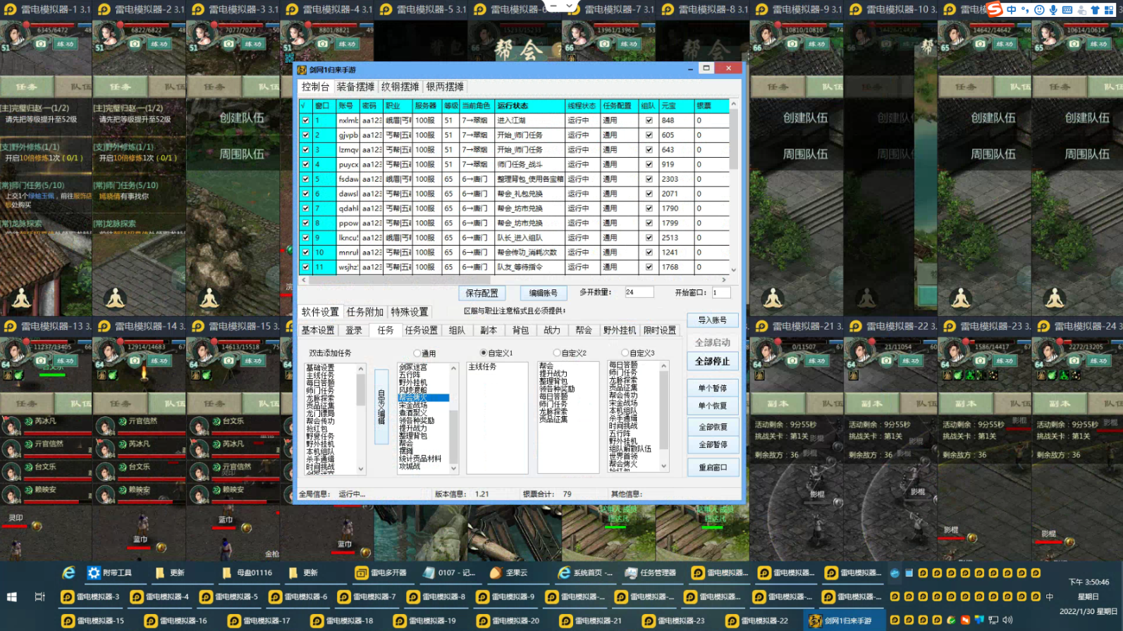This screenshot has width=1123, height=631.
Task: Click the 编辑账号 button
Action: pyautogui.click(x=544, y=293)
